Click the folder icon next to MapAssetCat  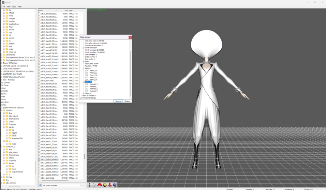[x=10, y=138]
